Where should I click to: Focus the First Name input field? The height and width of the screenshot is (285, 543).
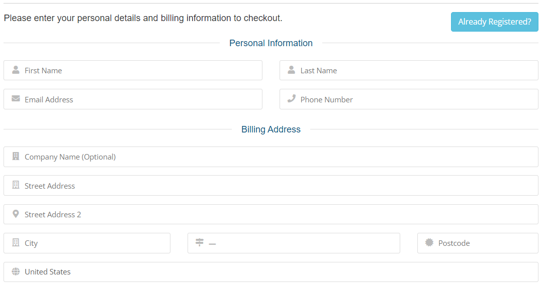133,70
